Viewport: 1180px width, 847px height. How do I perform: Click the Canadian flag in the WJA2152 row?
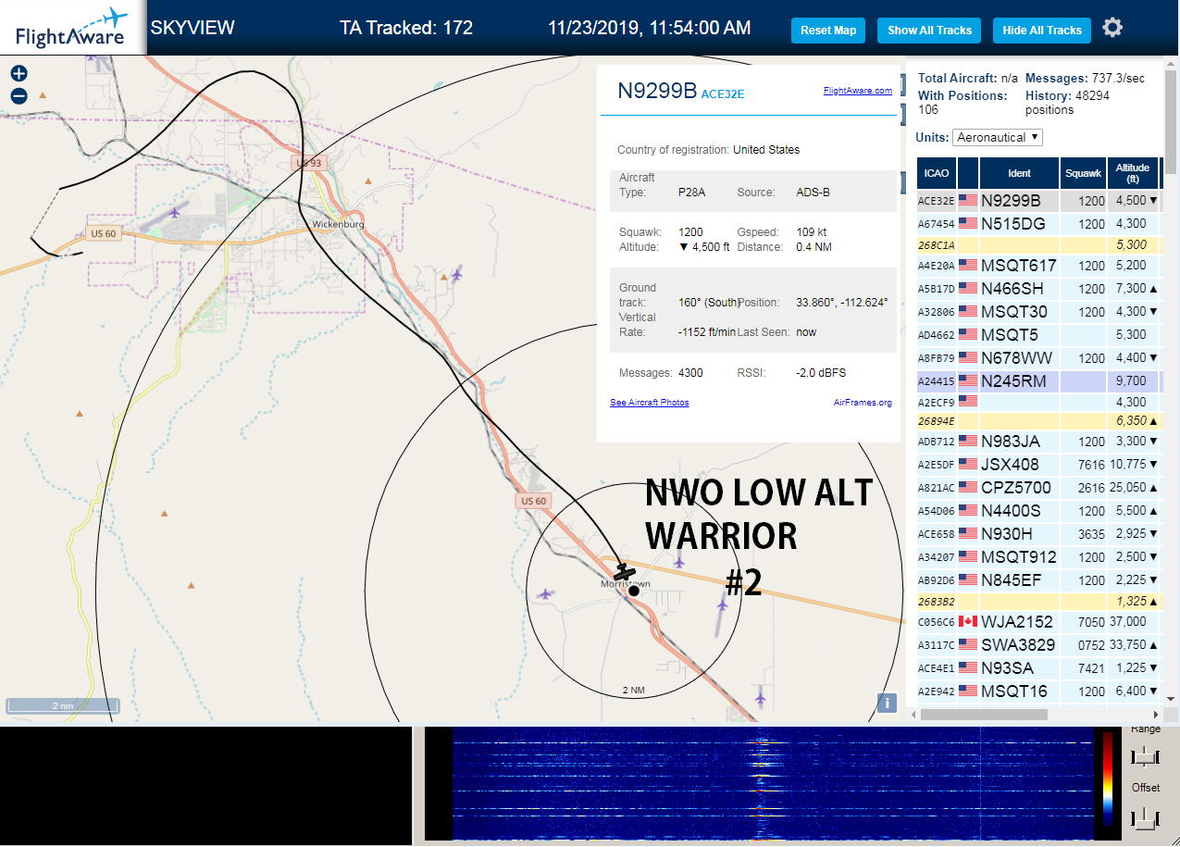968,621
